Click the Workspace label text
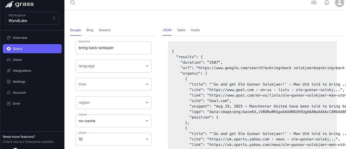This screenshot has width=346, height=149. point(17,15)
